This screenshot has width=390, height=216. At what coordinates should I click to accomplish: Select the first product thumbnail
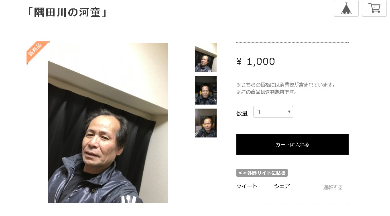click(206, 57)
